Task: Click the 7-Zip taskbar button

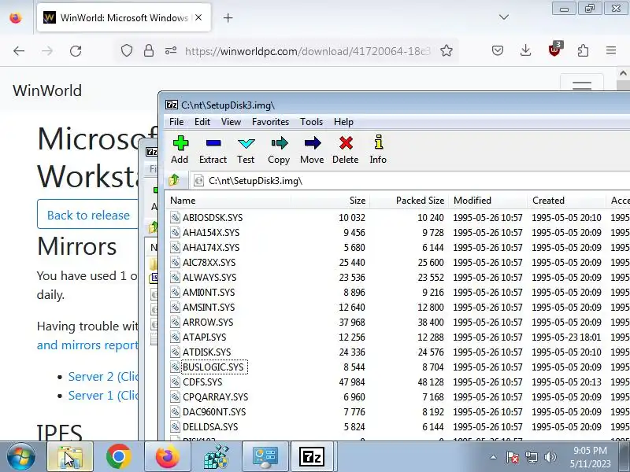Action: click(312, 457)
